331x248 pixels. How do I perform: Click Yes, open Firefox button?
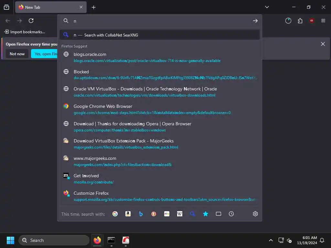coord(44,54)
